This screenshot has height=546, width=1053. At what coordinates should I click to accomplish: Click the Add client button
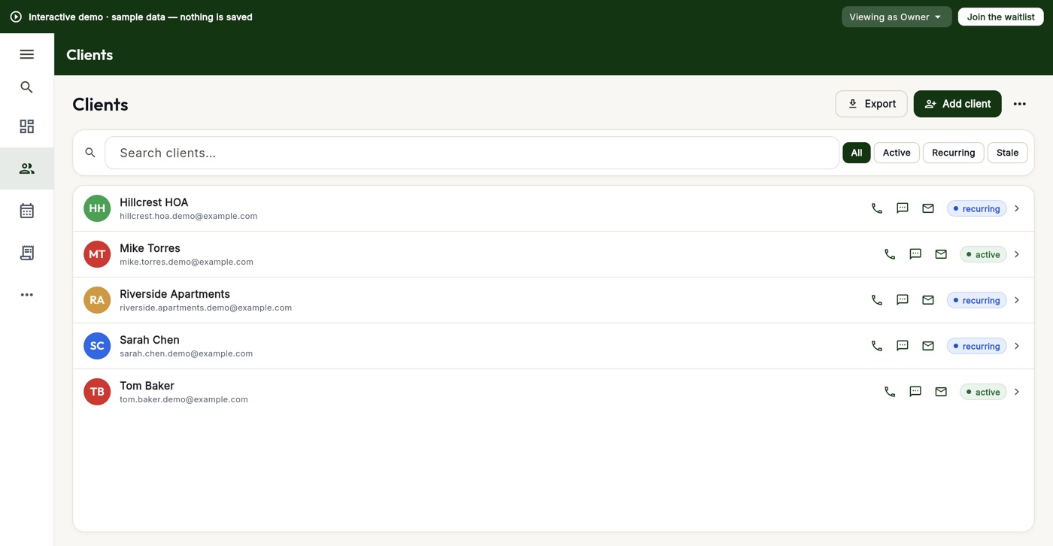pyautogui.click(x=957, y=104)
